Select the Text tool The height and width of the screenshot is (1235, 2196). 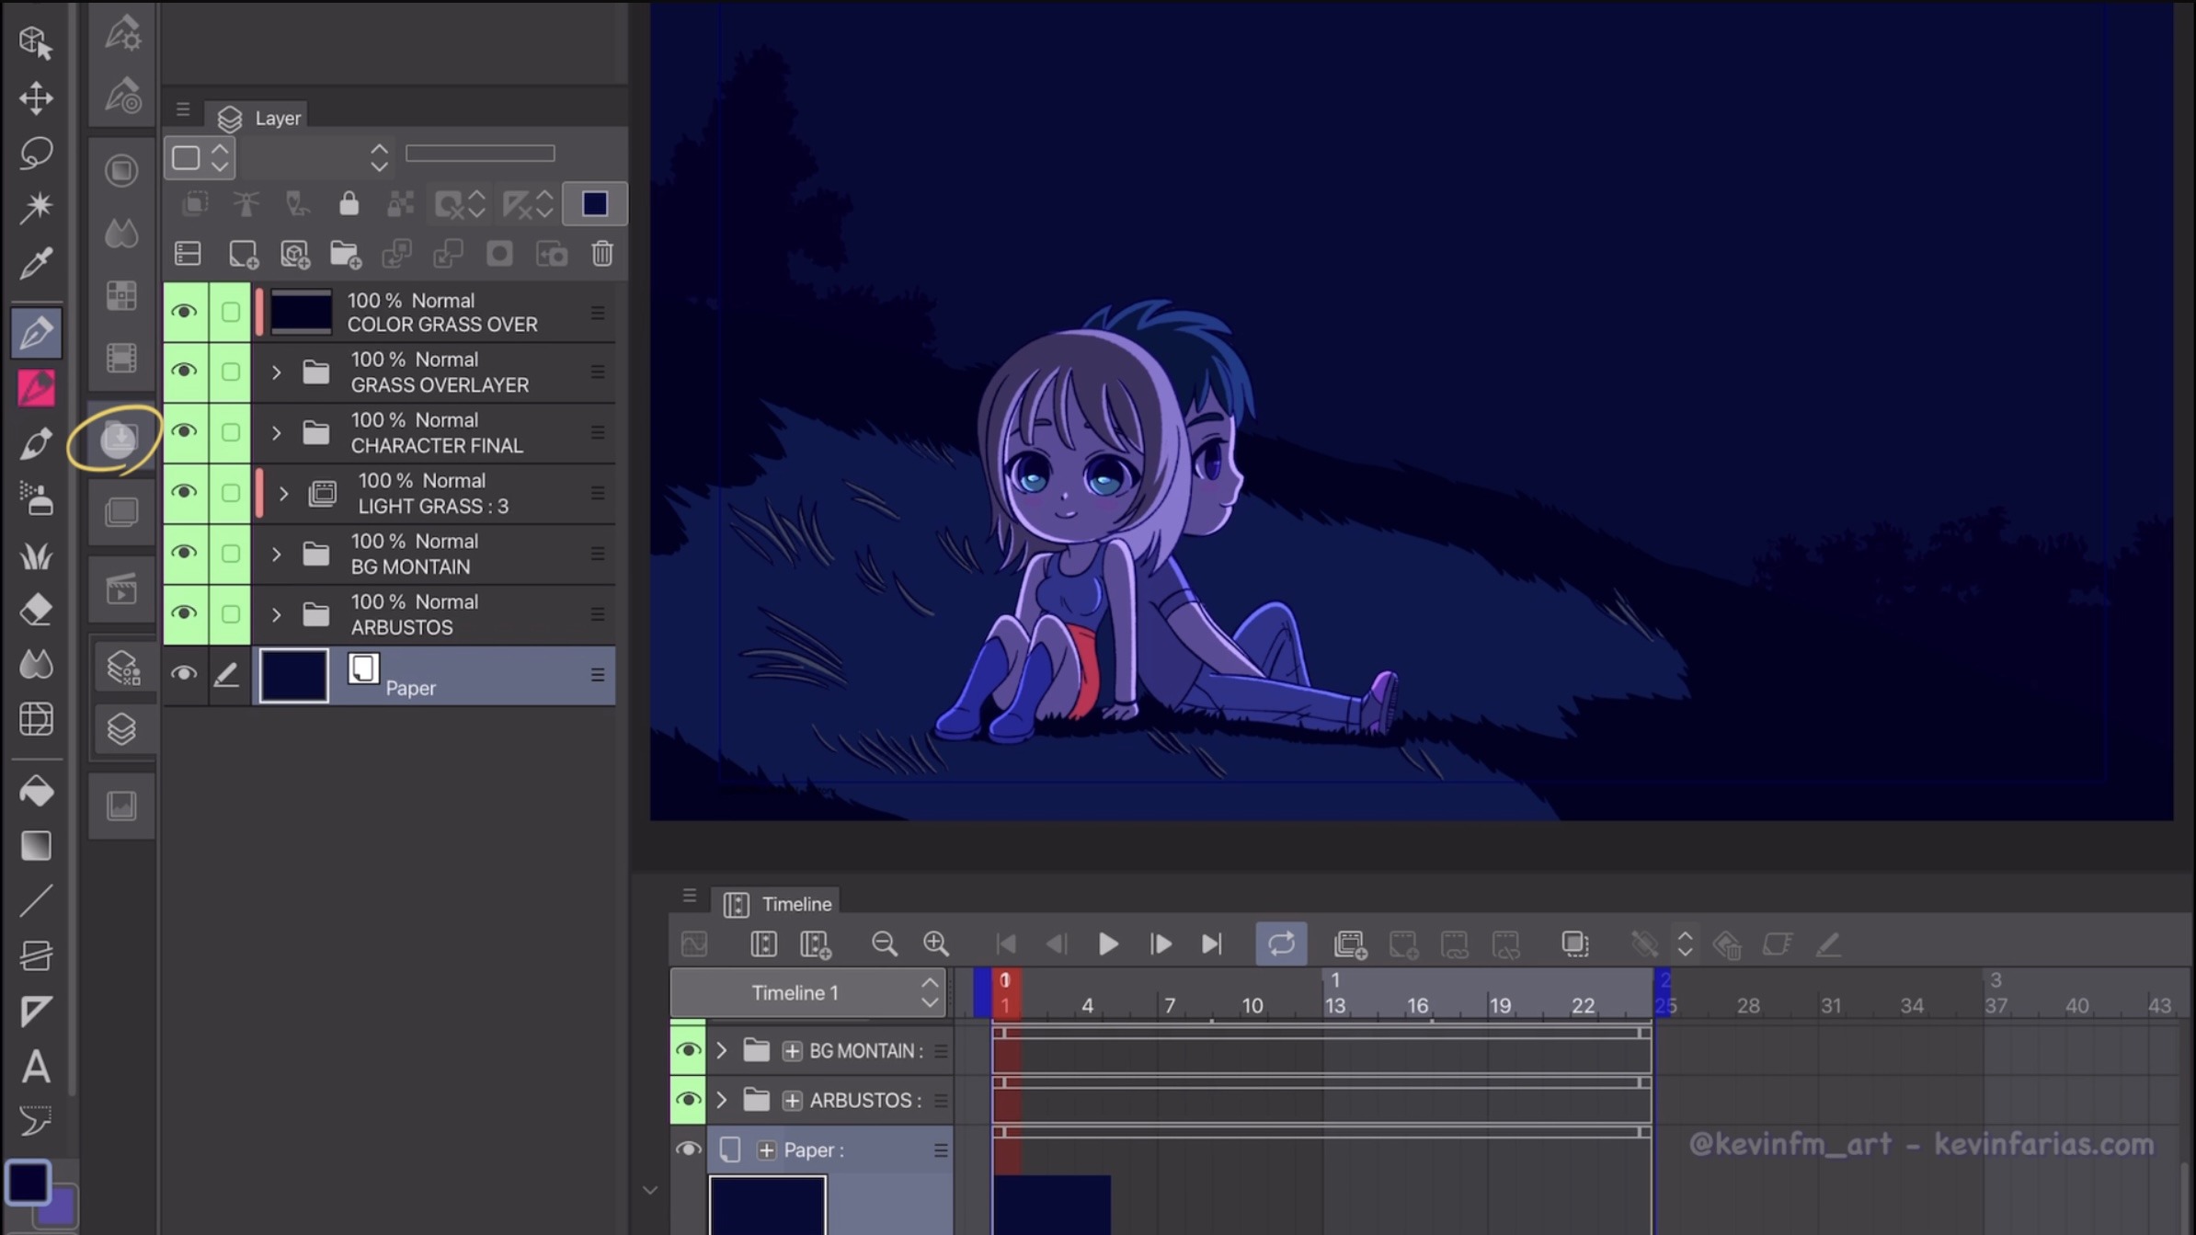36,1067
